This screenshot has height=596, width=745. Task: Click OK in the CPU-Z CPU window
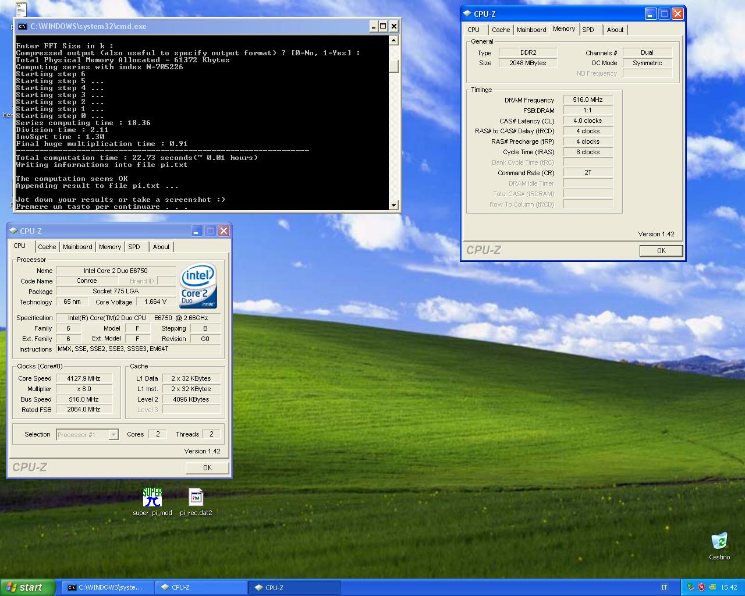207,468
